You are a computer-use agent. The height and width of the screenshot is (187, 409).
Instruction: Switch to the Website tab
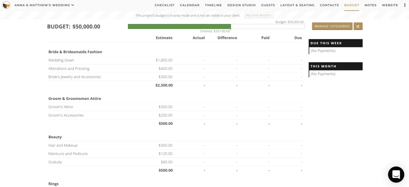390,5
